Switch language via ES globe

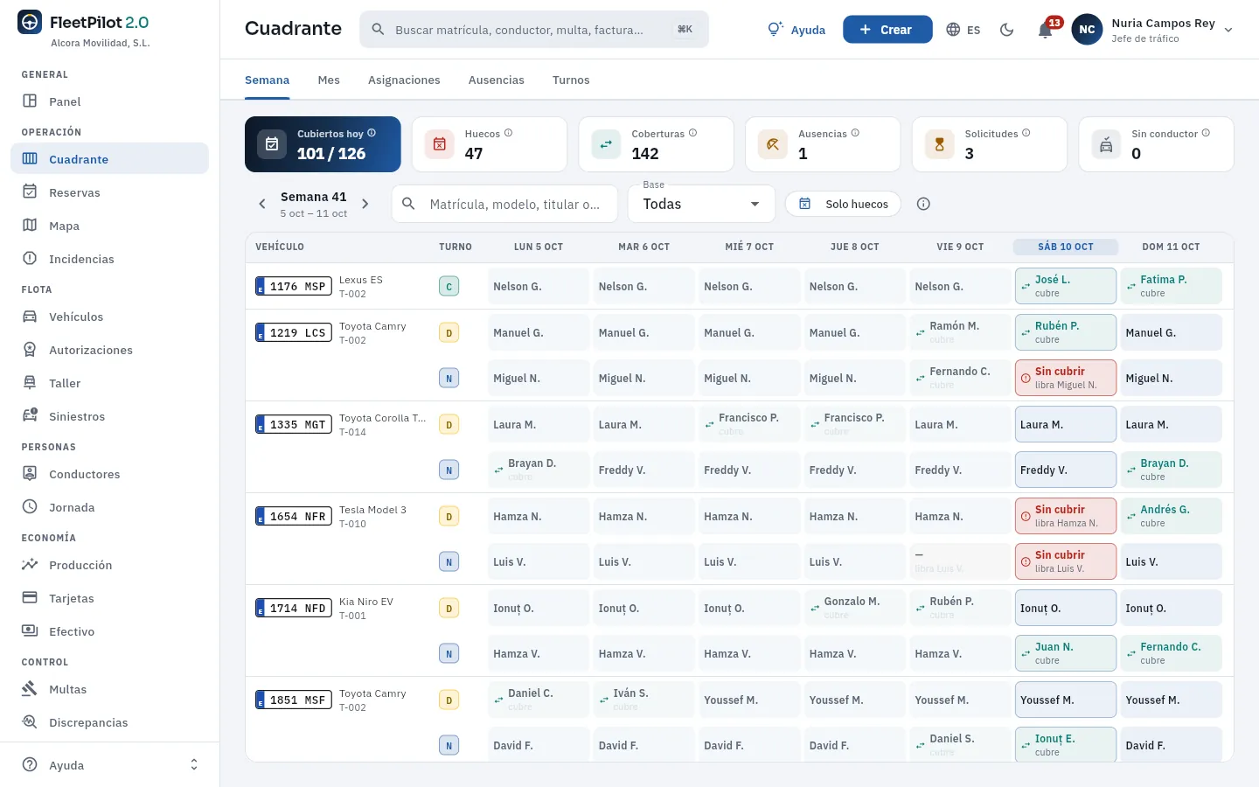pos(963,30)
